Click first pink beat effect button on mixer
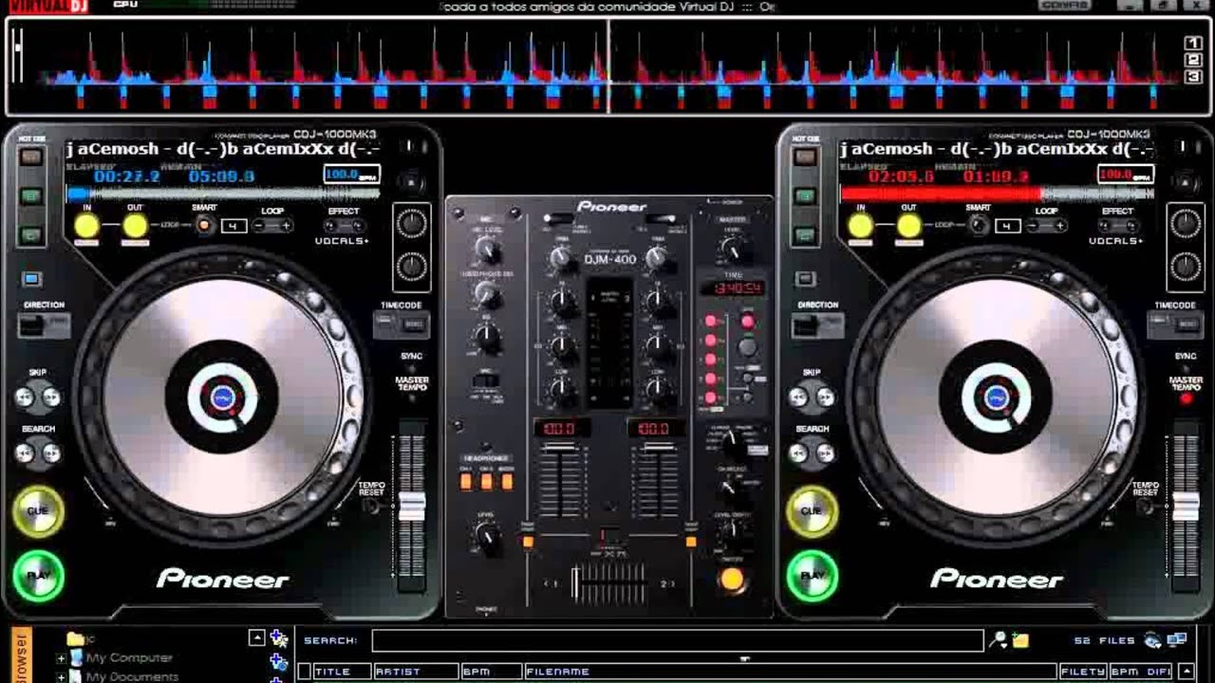The width and height of the screenshot is (1215, 683). (709, 323)
